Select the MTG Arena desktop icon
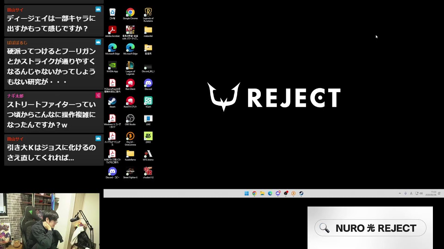Screen dimensions: 444x249 point(148,155)
